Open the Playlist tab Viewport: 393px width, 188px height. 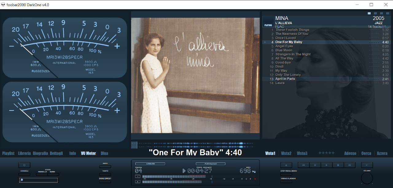[x=8, y=153]
